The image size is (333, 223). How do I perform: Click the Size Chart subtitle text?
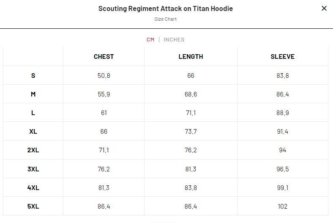click(x=166, y=19)
